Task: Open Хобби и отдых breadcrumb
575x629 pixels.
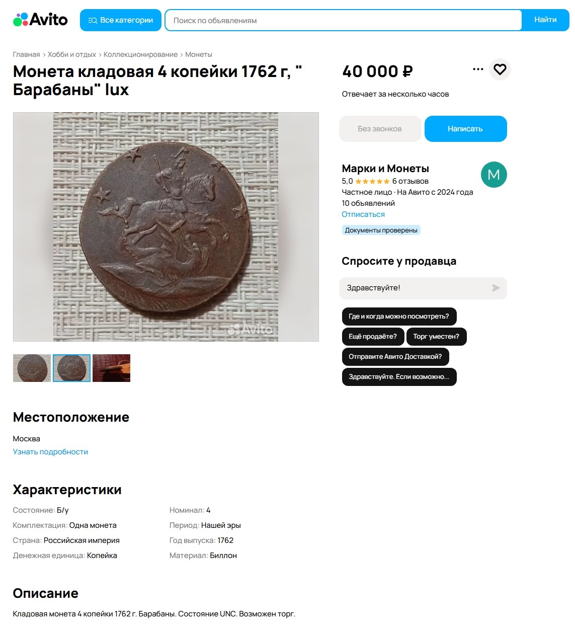Action: point(71,54)
